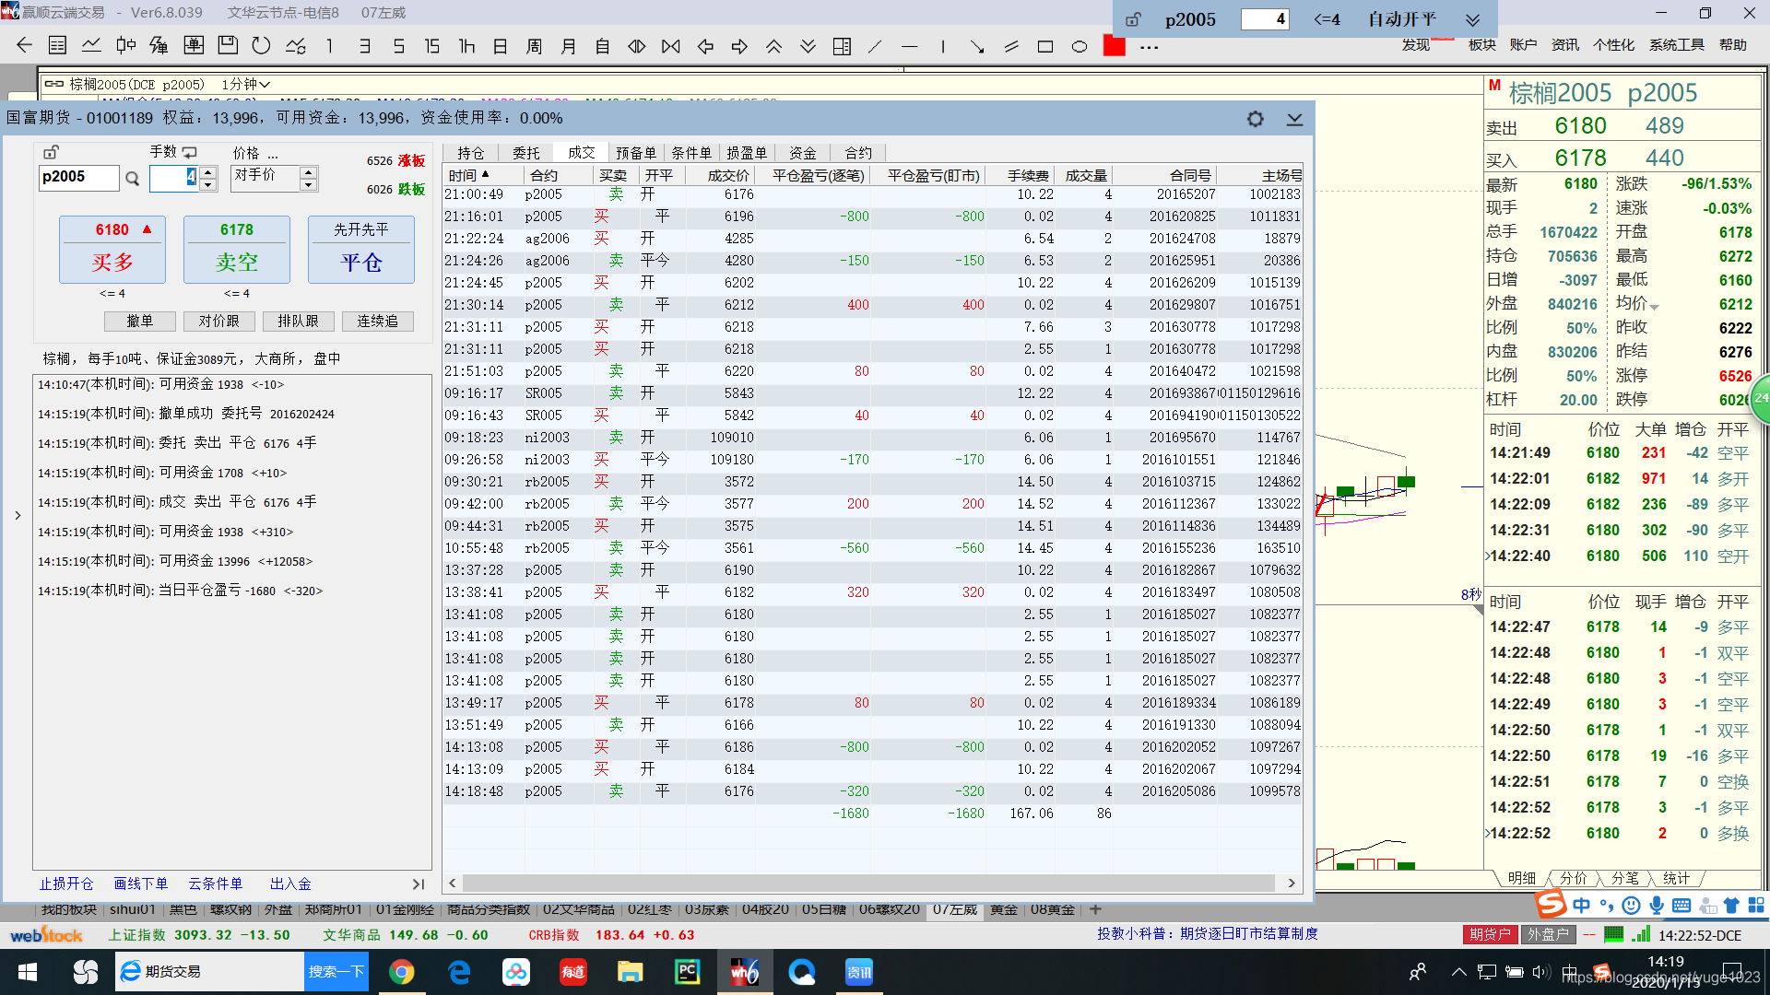Click the horizontal expand chart icon
1770x995 pixels.
[x=637, y=45]
